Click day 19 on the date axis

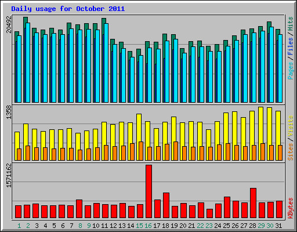(174, 226)
